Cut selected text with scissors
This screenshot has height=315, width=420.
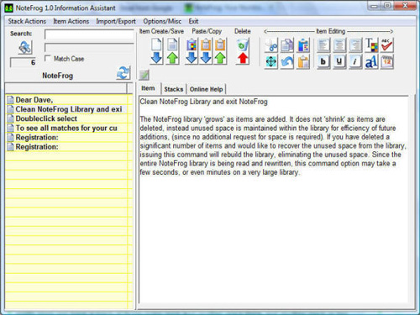pos(271,45)
